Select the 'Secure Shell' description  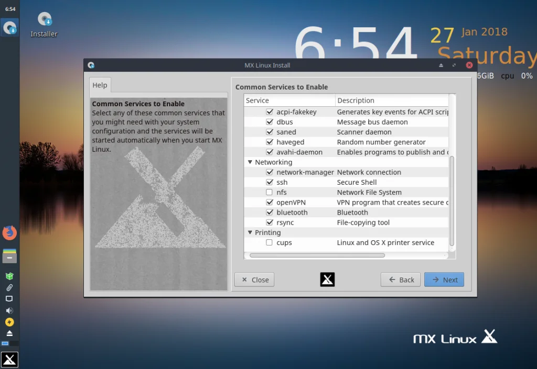[357, 182]
